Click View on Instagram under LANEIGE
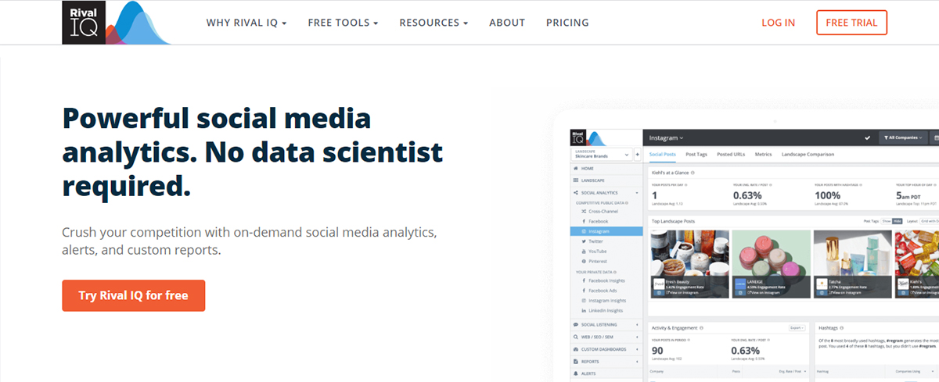 tap(764, 293)
